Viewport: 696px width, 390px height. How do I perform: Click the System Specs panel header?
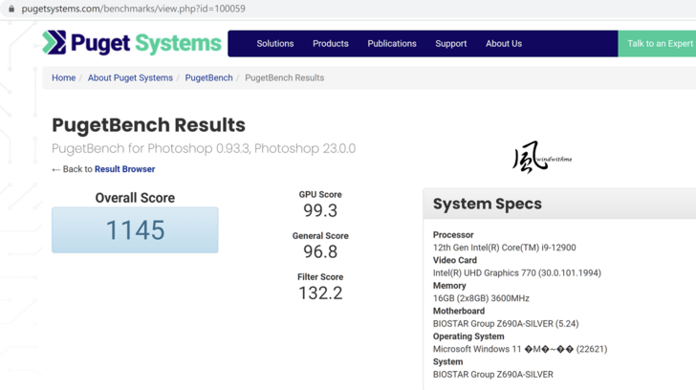pos(487,204)
